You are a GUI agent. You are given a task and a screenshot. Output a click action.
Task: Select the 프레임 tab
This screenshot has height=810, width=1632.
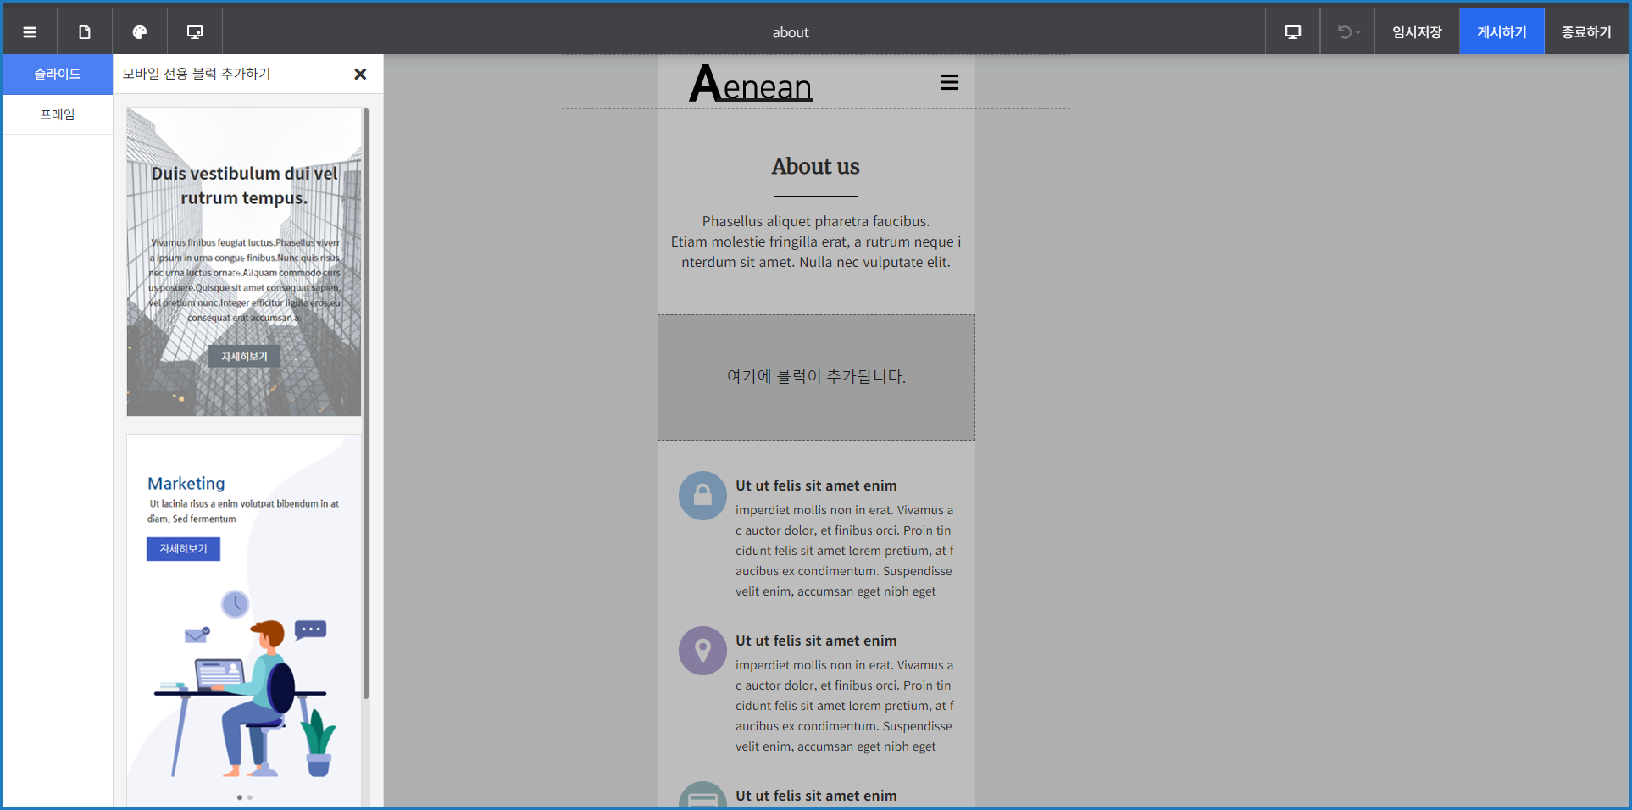click(58, 114)
